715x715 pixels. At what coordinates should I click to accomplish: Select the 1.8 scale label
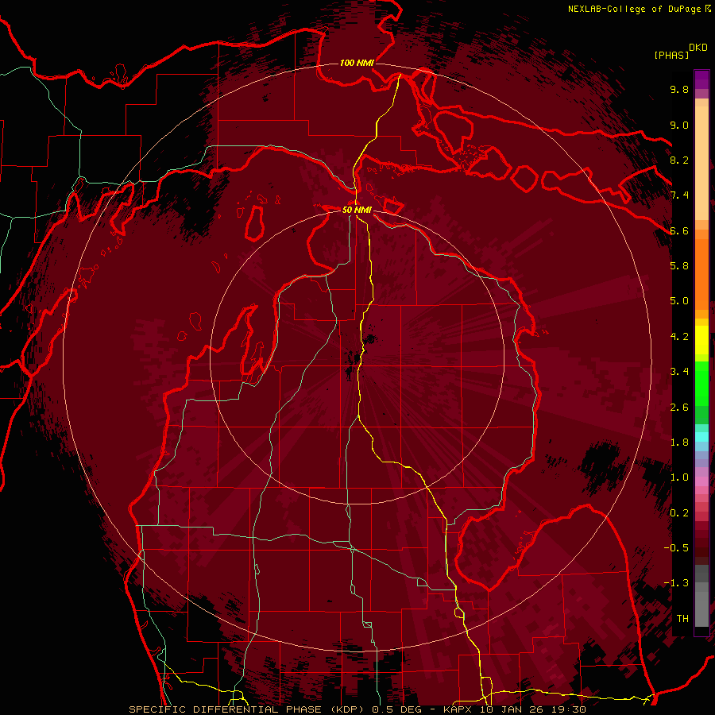pos(679,443)
